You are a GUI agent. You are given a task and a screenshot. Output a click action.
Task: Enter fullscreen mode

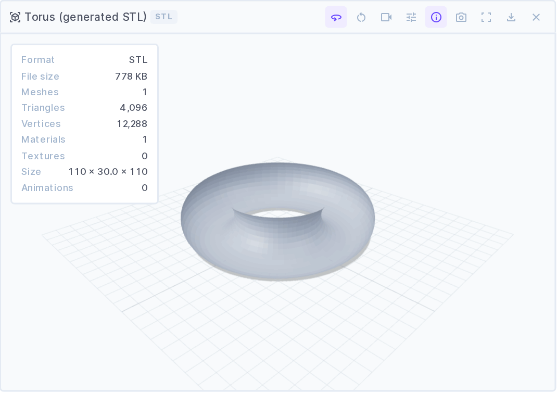(x=486, y=17)
